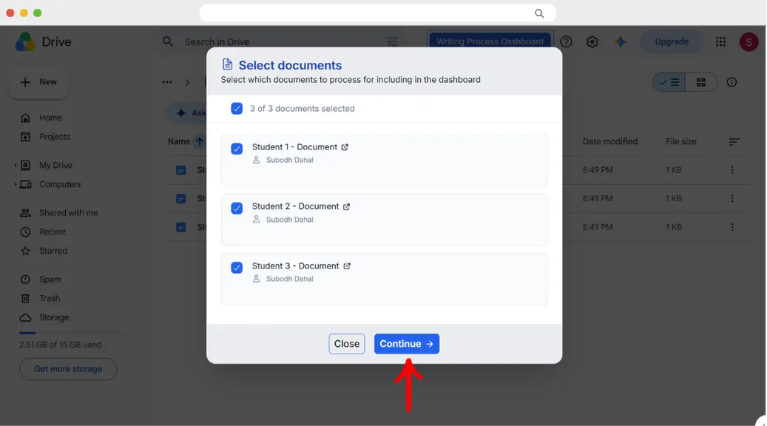Open the account avatar S
This screenshot has height=426, width=767.
tap(749, 42)
